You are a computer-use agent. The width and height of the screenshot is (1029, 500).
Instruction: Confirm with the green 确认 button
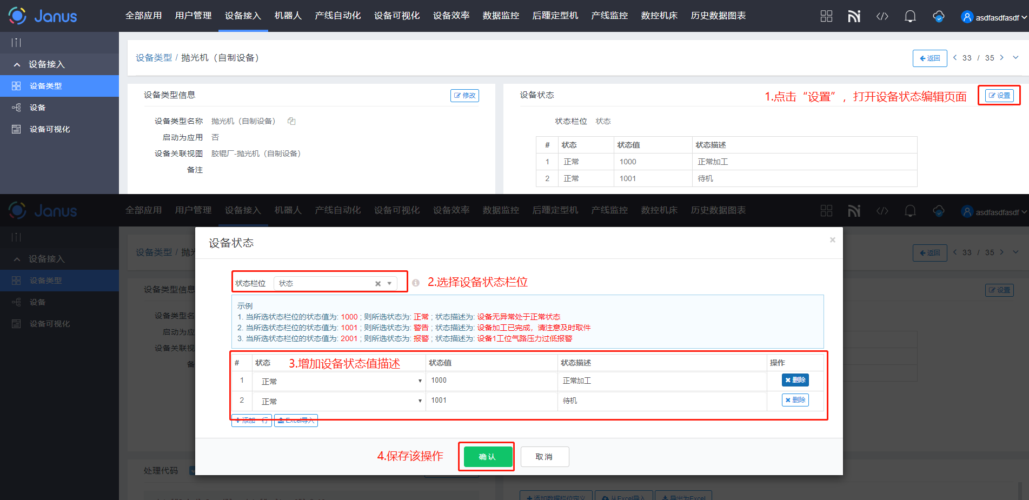point(488,457)
